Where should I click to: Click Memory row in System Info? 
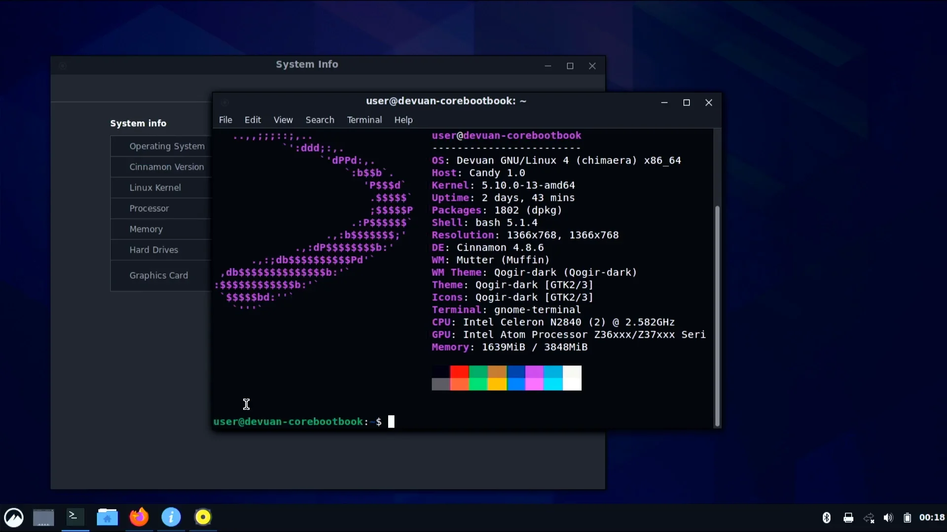pos(161,229)
